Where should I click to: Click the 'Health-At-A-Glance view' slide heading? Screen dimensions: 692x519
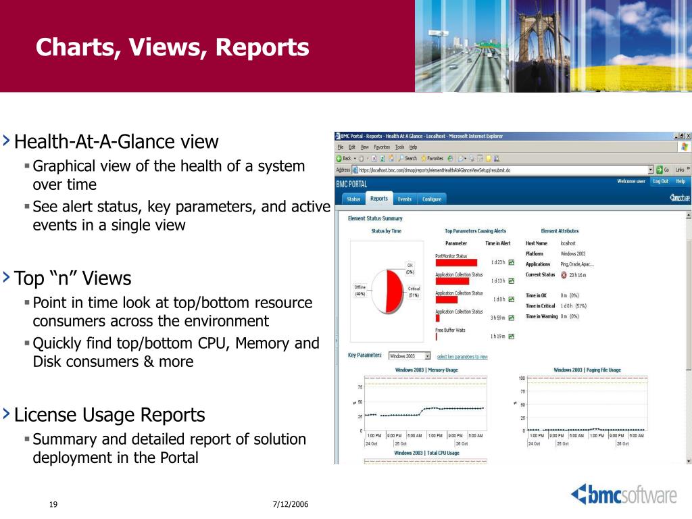[x=116, y=142]
